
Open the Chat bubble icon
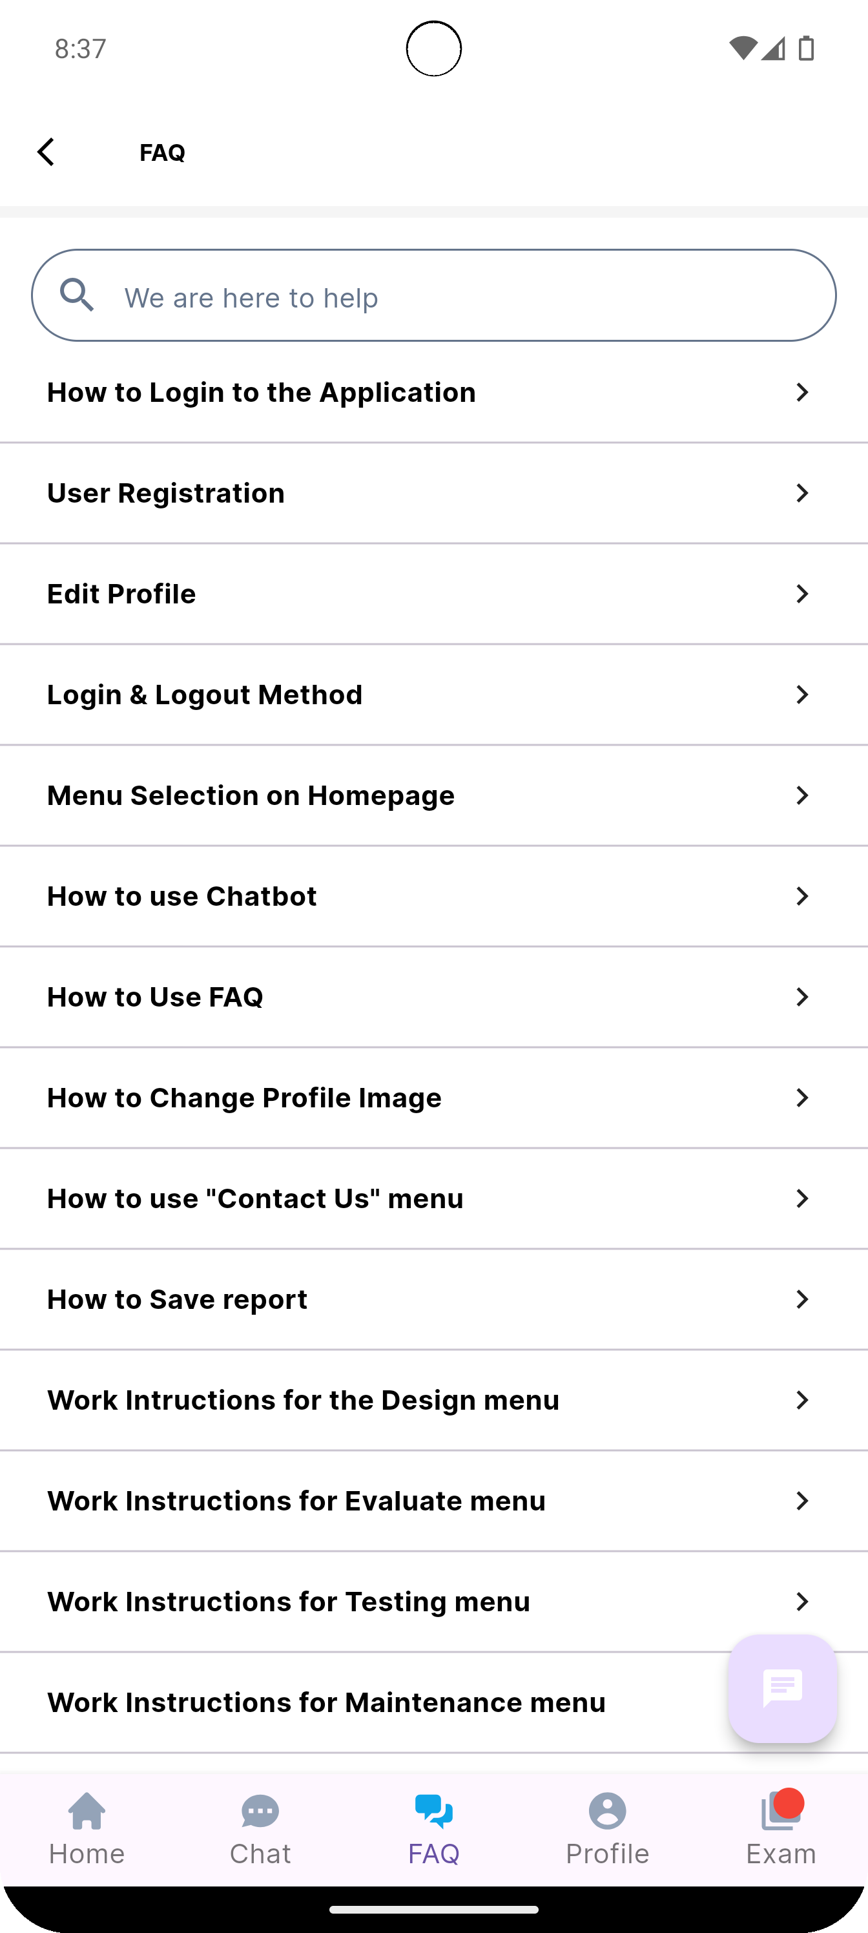[x=260, y=1812]
